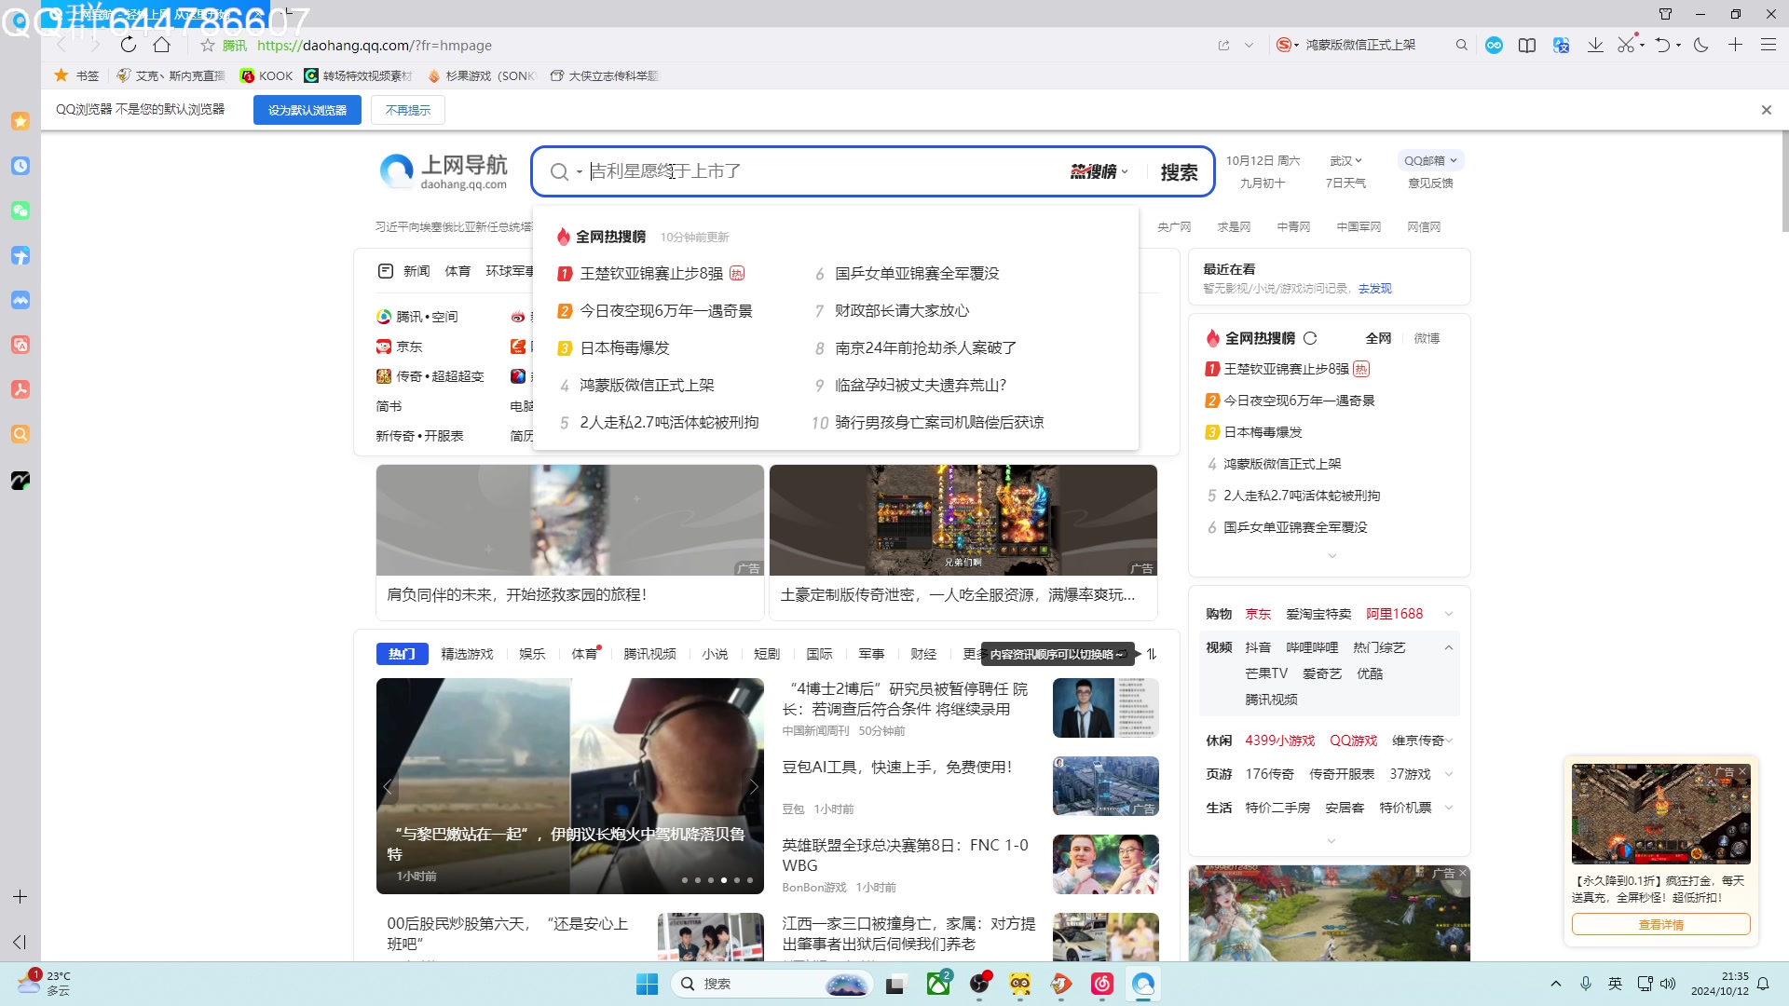This screenshot has width=1789, height=1006.
Task: Close the floating game ad popup
Action: (x=1742, y=771)
